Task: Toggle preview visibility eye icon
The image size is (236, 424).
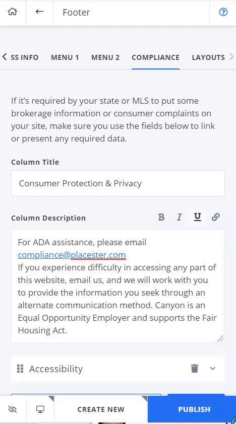Action: [x=13, y=409]
